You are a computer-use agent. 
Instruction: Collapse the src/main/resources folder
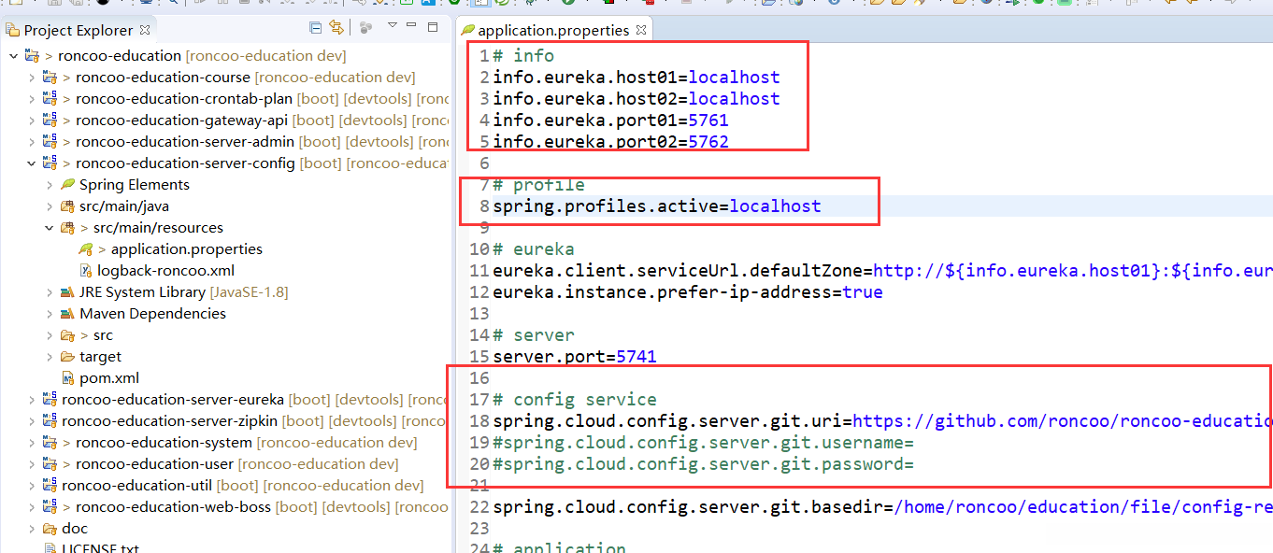click(49, 228)
